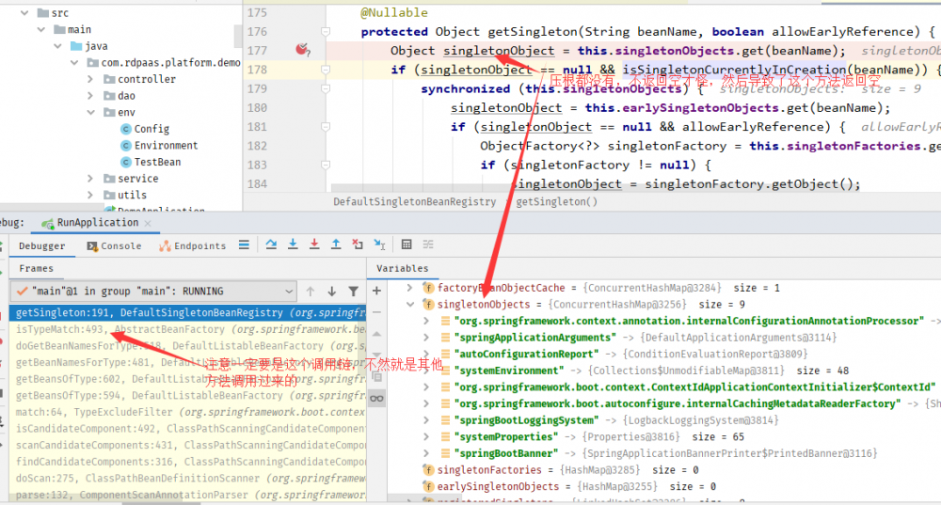Screen dimensions: 941x505
Task: Select the autoConfigurationReport map entry
Action: (664, 355)
